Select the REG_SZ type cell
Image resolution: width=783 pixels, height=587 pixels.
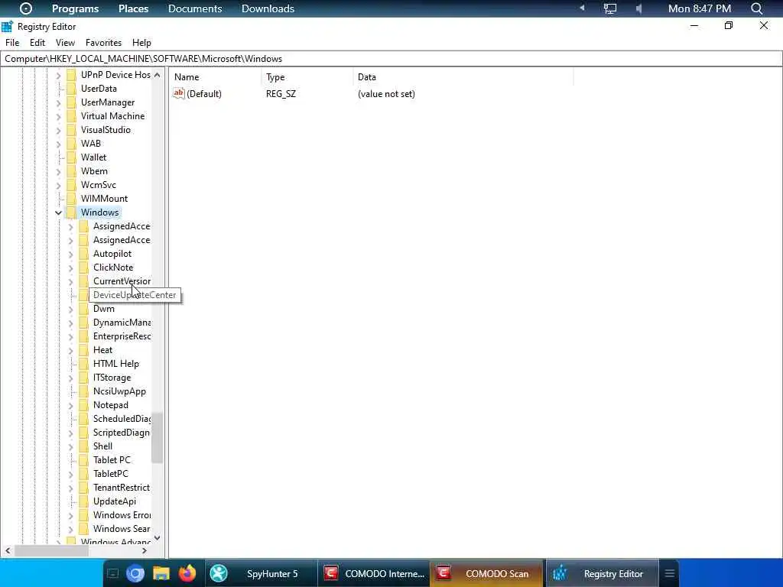281,94
